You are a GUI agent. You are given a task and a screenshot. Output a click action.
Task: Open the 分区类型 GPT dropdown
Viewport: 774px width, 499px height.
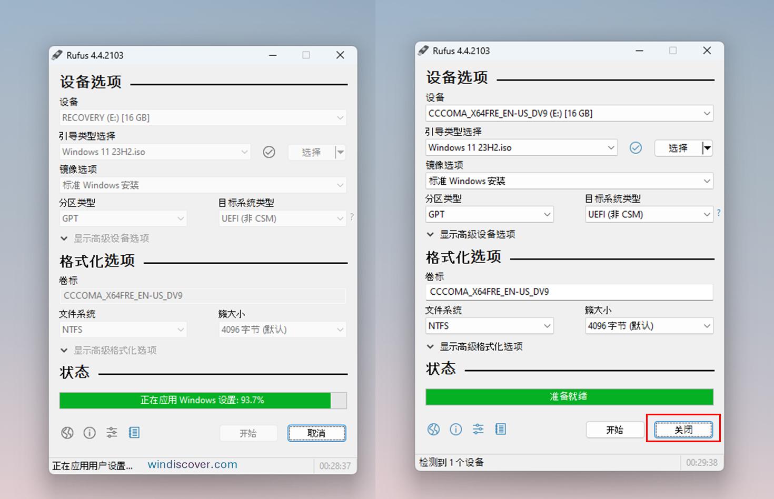click(x=123, y=218)
